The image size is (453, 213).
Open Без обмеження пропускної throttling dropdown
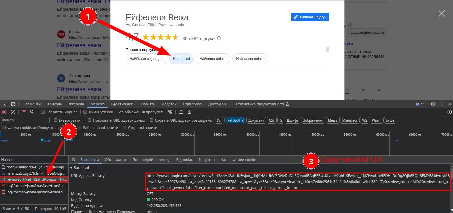tap(140, 112)
